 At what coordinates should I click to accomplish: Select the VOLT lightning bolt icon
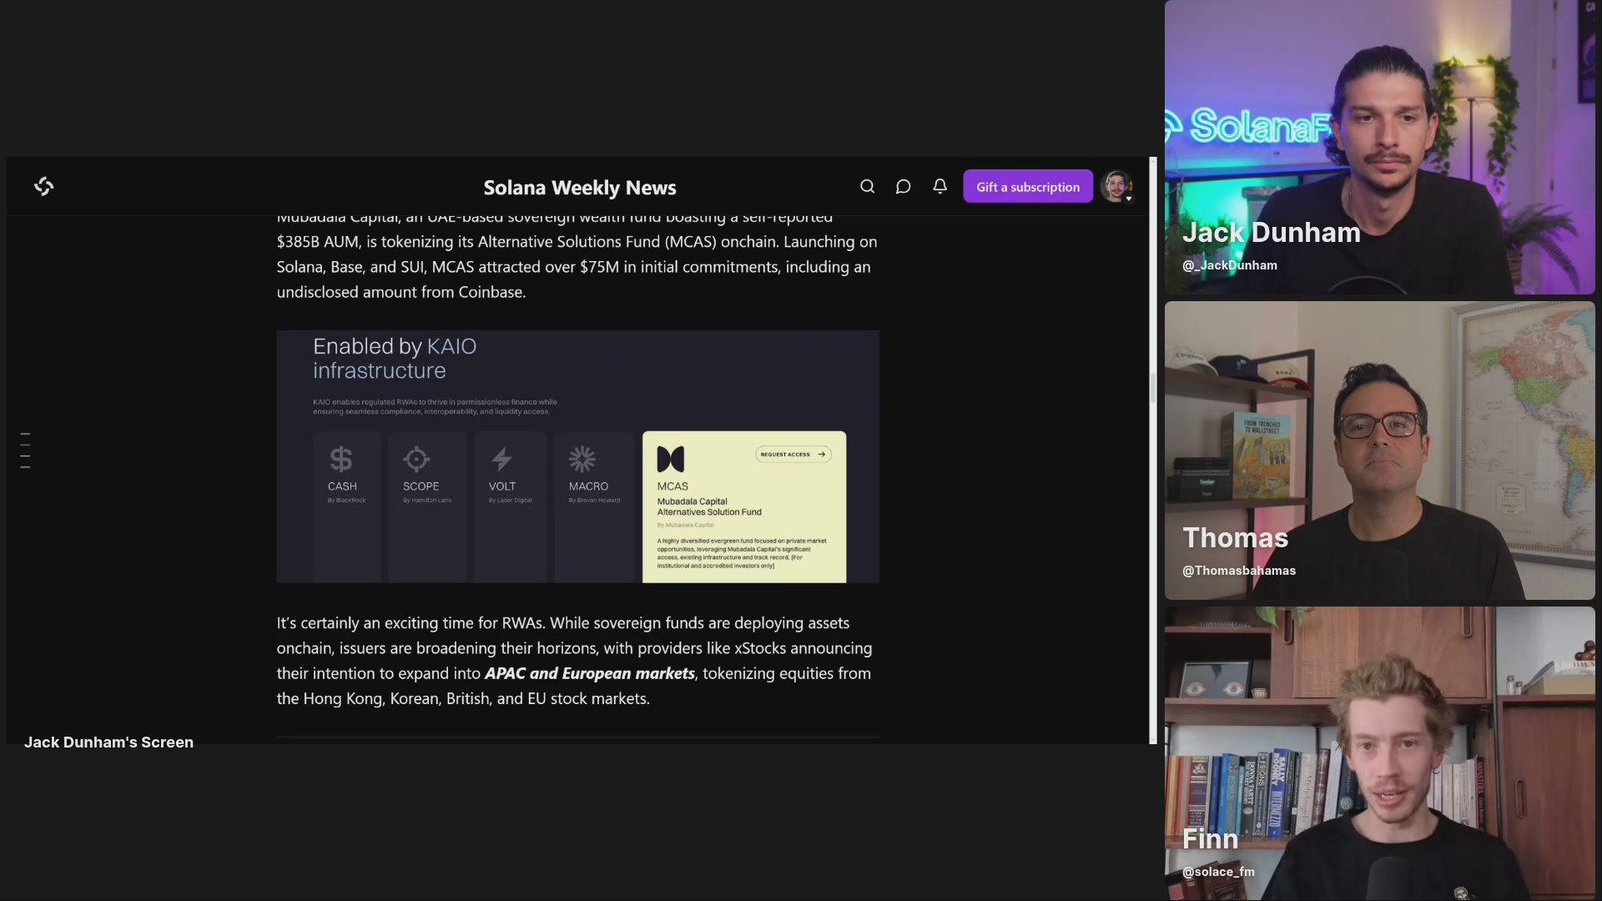[x=501, y=459]
